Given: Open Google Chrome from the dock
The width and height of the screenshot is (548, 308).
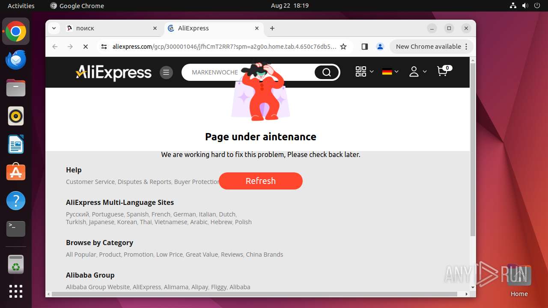Looking at the screenshot, I should pyautogui.click(x=16, y=32).
